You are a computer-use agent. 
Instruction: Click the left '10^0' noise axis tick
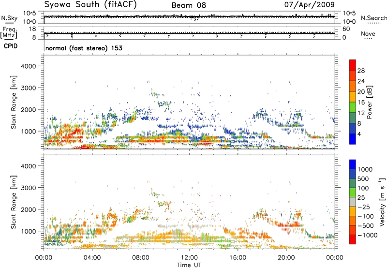point(30,22)
